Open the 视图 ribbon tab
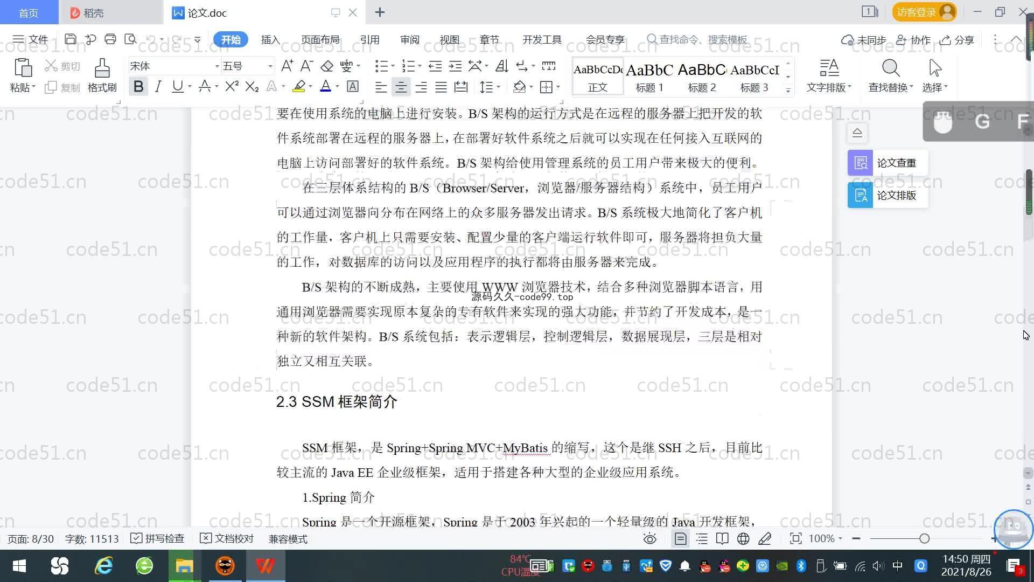Screen dimensions: 1034x582 [x=449, y=39]
